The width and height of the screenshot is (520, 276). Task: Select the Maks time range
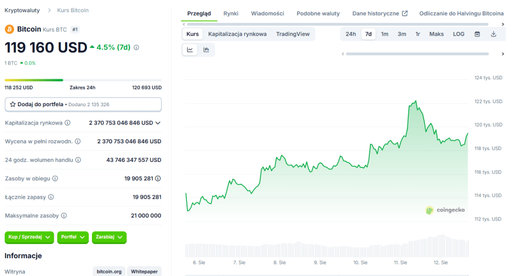point(436,34)
